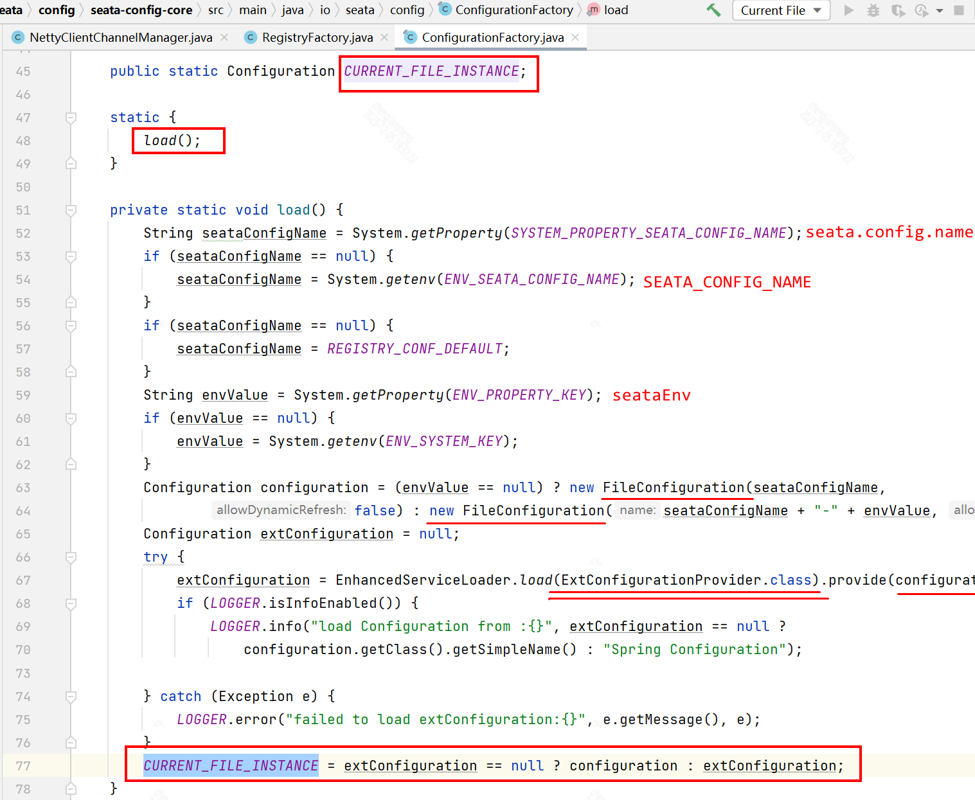The height and width of the screenshot is (800, 975).
Task: Click CURRENT_FILE_INSTANCE on line 45
Action: click(x=431, y=71)
